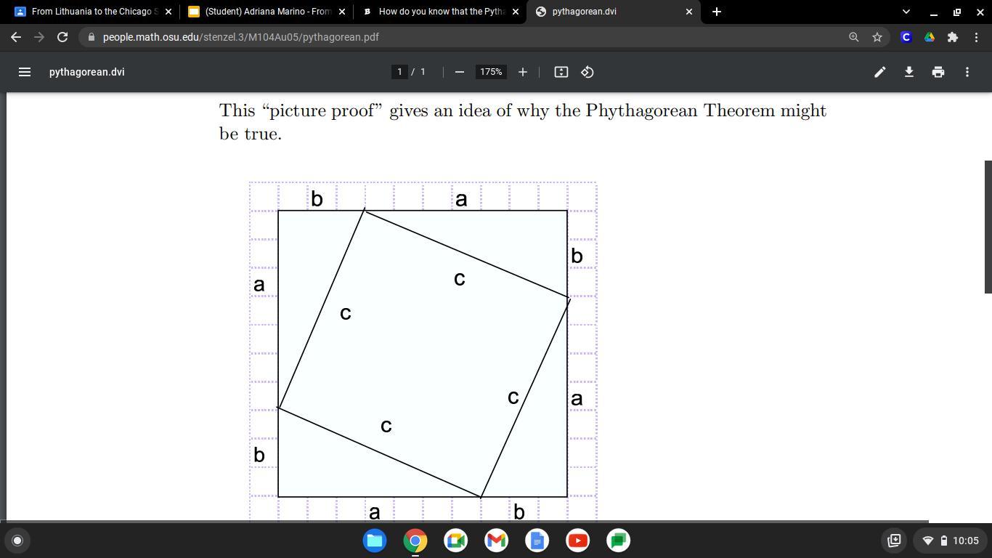
Task: Switch to From Lithuania to the Chicago tab
Action: coord(92,12)
